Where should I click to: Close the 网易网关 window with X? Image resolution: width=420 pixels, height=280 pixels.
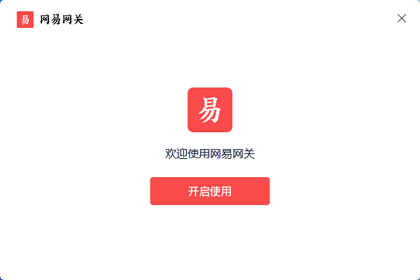pyautogui.click(x=402, y=18)
